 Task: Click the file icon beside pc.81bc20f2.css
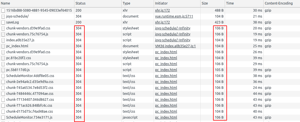3,58
